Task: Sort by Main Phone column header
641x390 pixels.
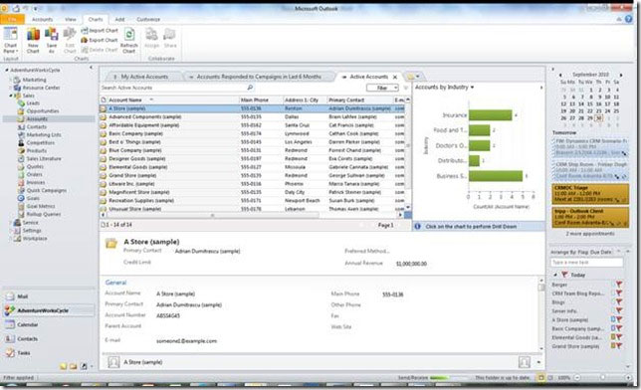Action: coord(261,99)
